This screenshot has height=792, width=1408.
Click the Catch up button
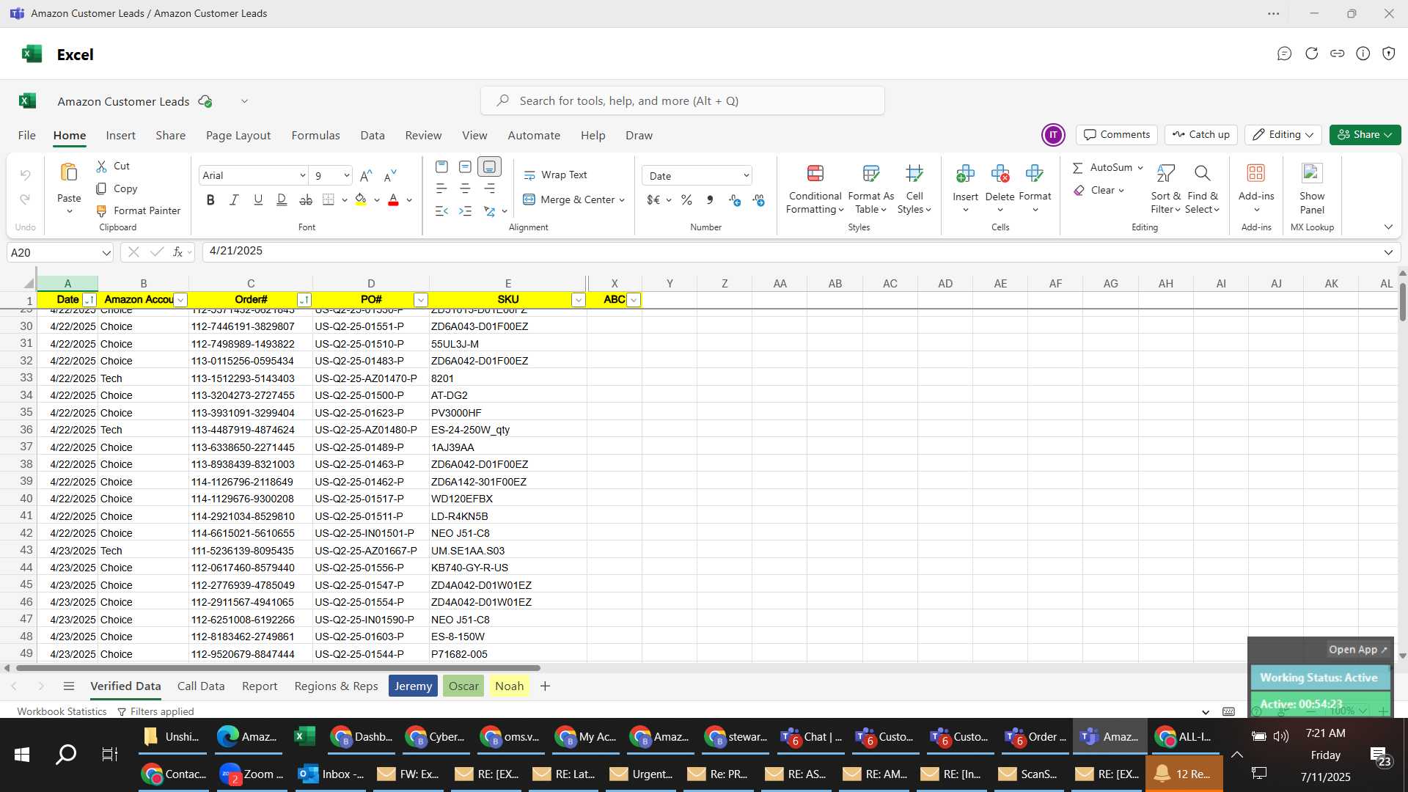pyautogui.click(x=1201, y=135)
